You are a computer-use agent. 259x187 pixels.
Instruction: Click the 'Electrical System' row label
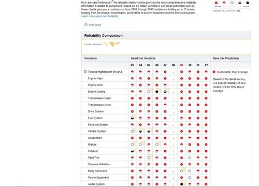point(98,124)
